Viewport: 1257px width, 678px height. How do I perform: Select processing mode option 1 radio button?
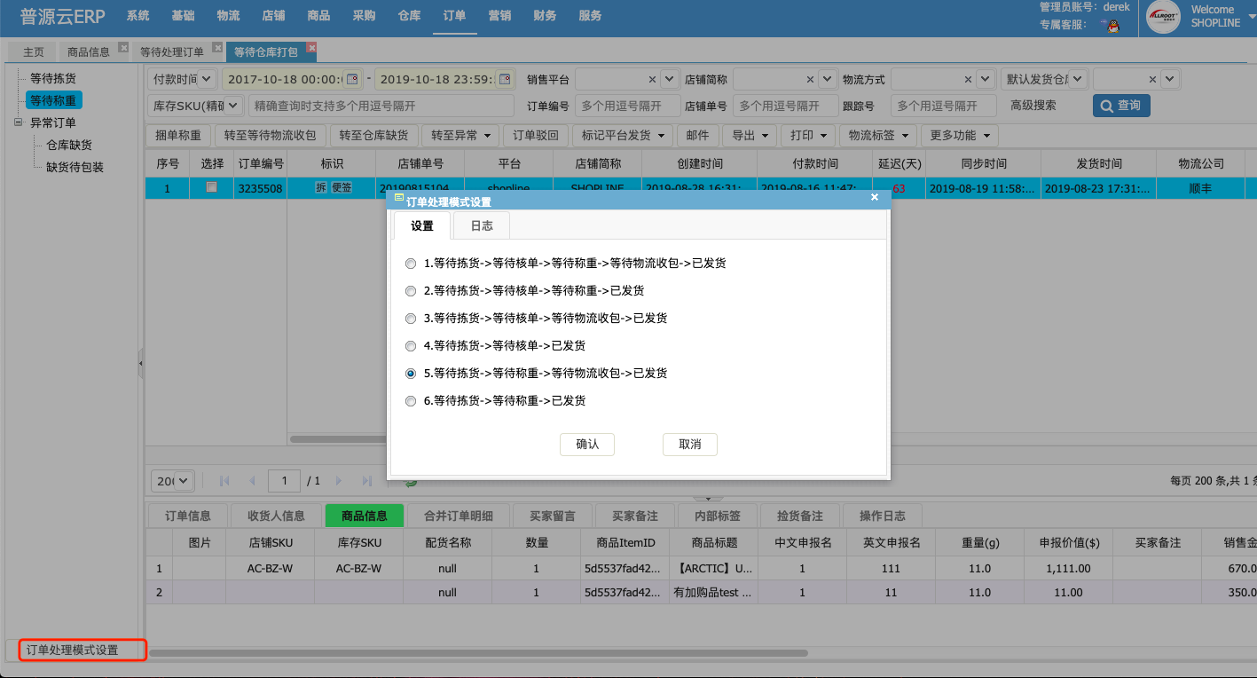pyautogui.click(x=410, y=264)
